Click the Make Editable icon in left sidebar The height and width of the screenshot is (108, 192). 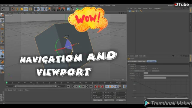pos(2,15)
